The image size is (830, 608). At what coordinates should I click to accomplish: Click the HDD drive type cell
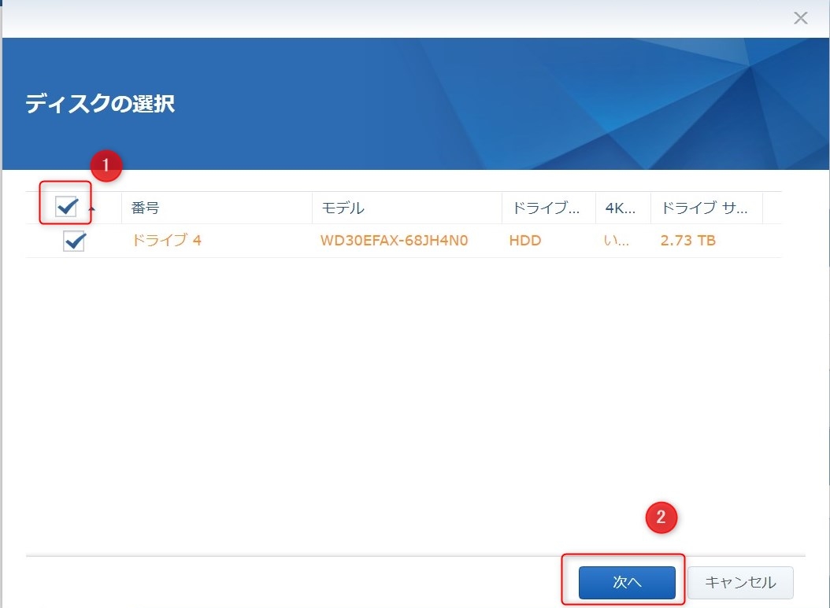(525, 241)
